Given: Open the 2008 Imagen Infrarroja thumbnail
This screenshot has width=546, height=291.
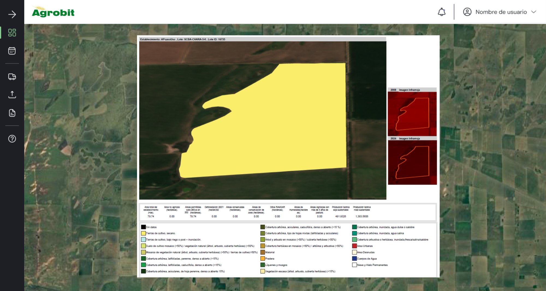Looking at the screenshot, I should (412, 114).
